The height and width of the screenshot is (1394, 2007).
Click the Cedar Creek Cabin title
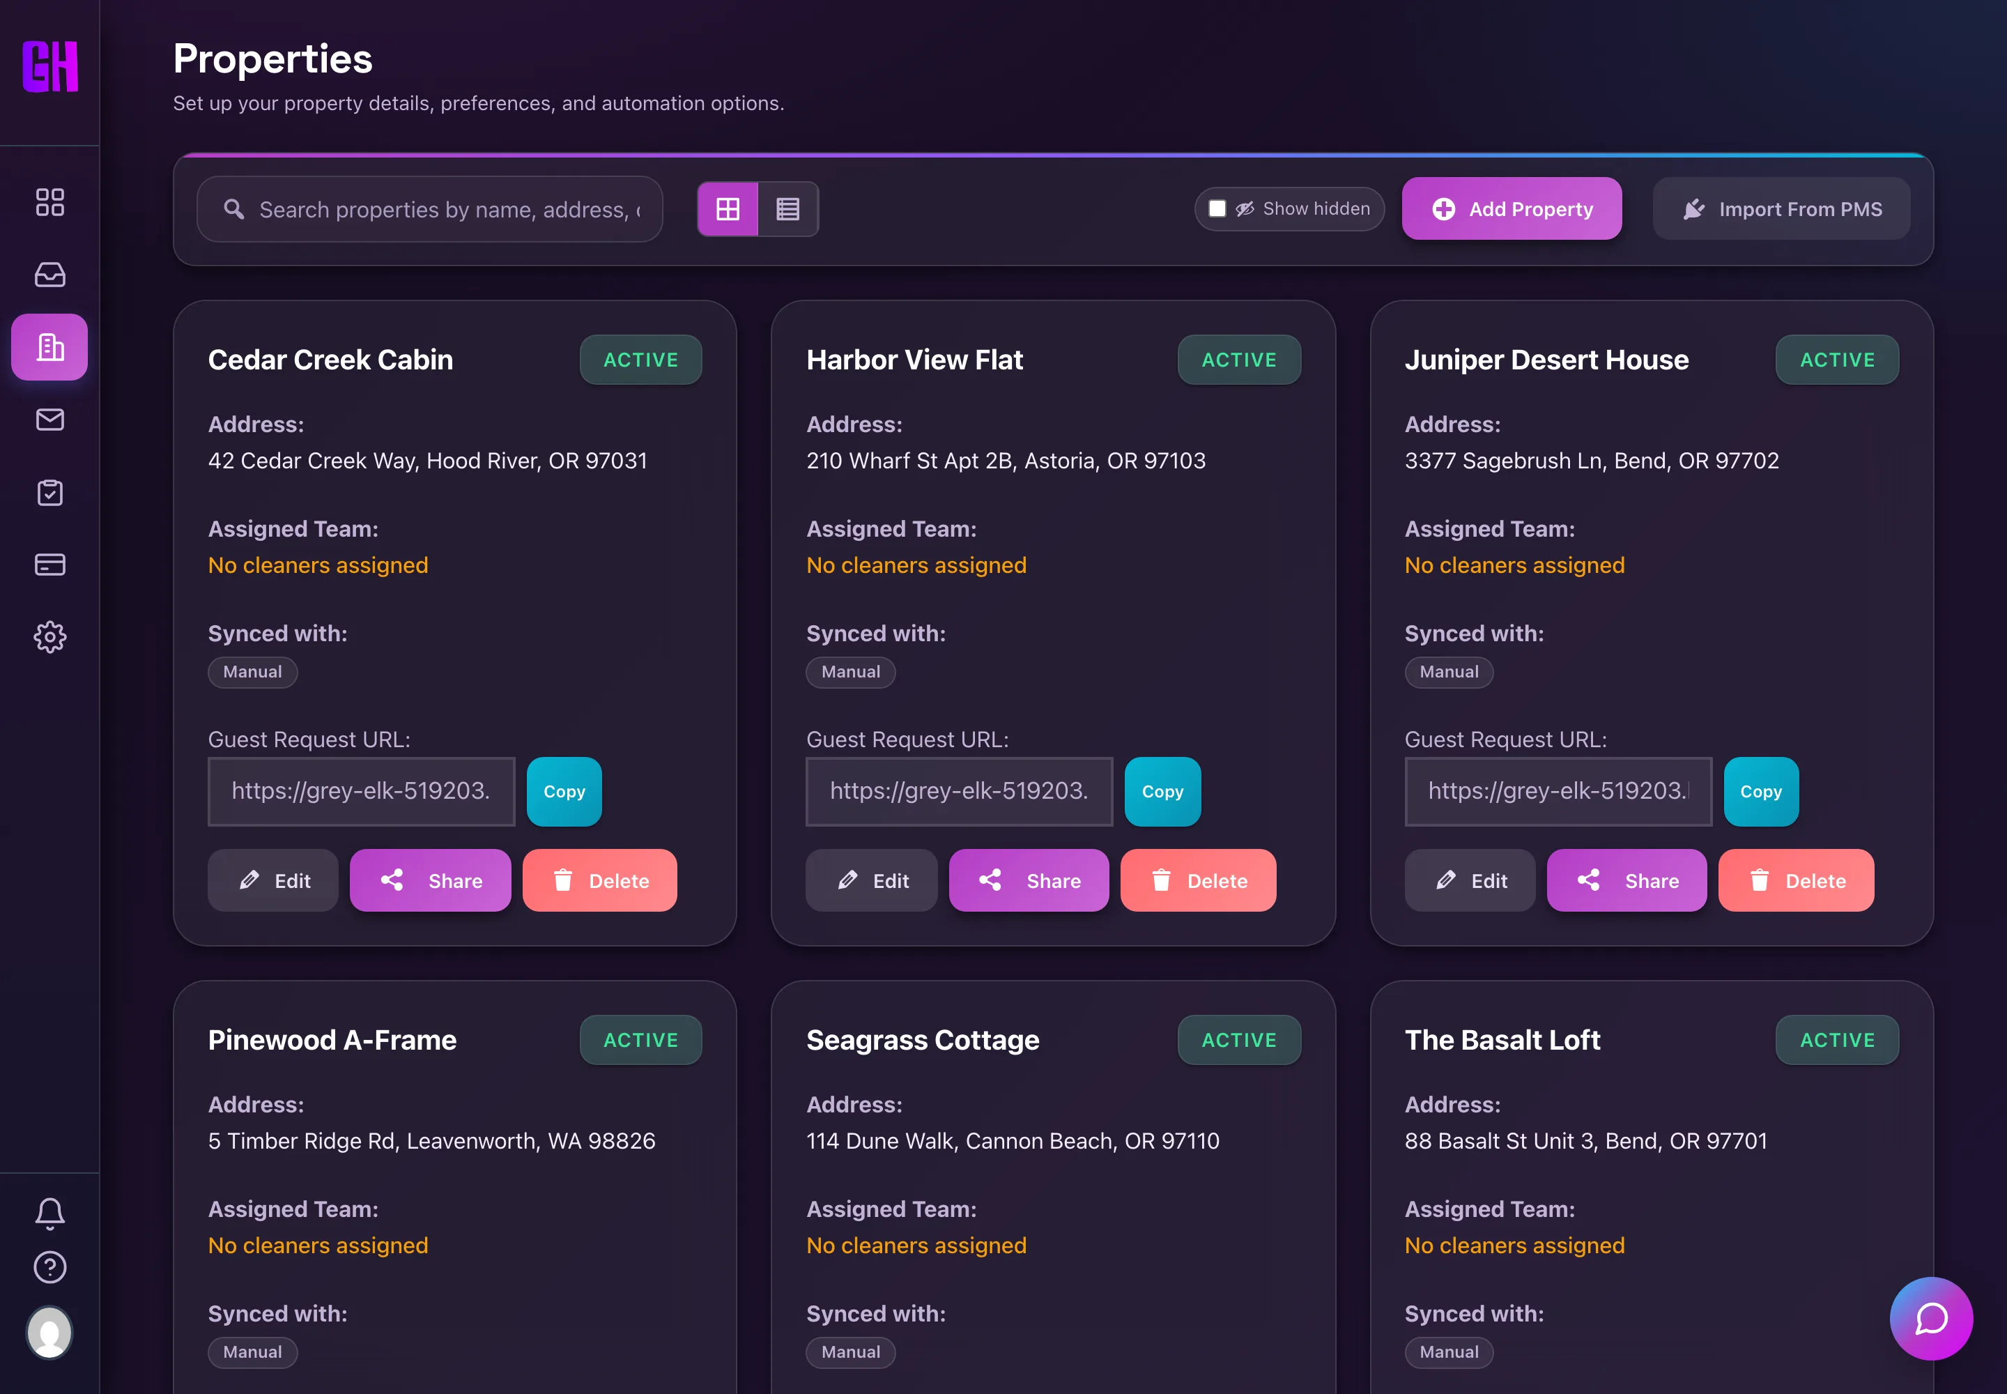pyautogui.click(x=331, y=360)
